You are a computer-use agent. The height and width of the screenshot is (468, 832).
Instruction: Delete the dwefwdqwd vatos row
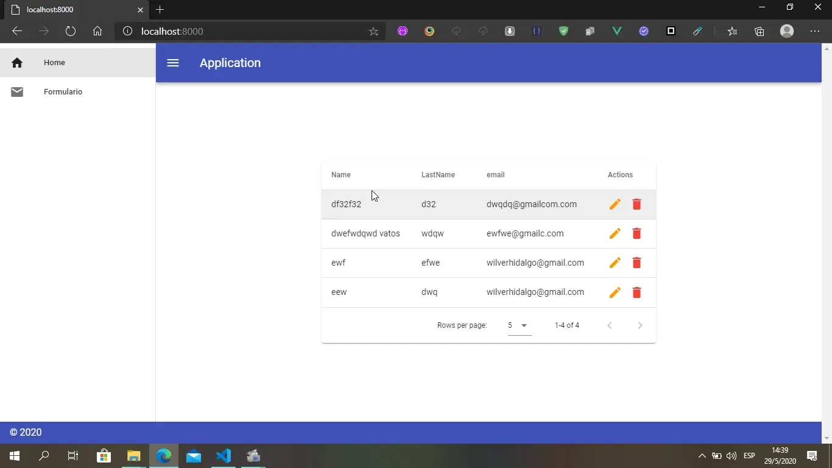636,233
